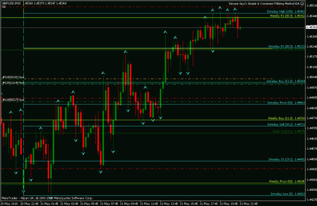Select order label #118805279 buy

(13, 100)
